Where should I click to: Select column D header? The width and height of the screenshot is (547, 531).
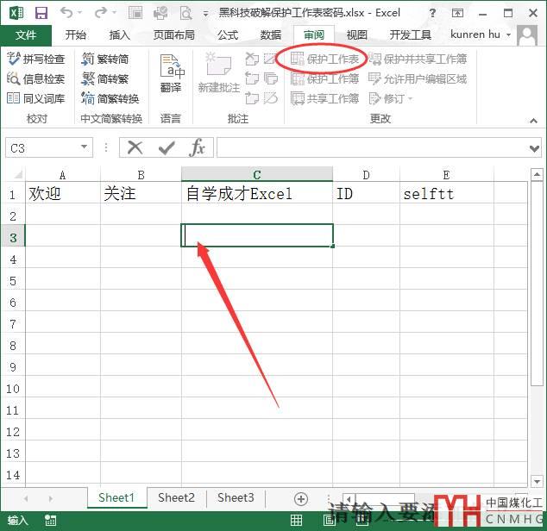coord(366,174)
